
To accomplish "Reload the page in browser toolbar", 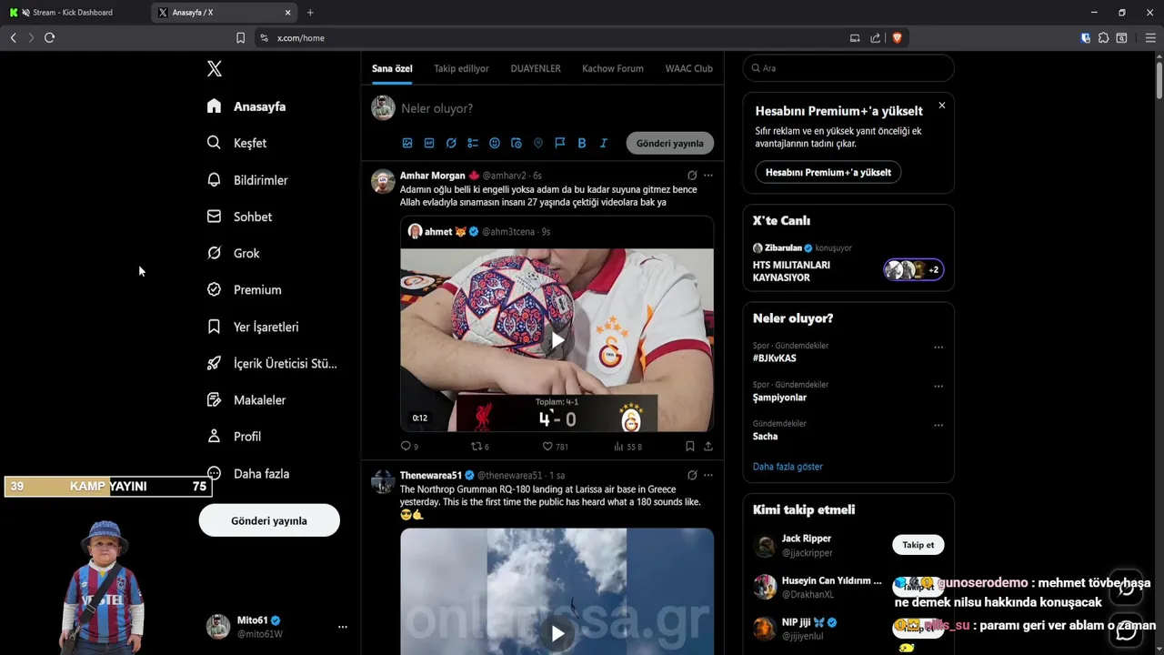I will 49,37.
